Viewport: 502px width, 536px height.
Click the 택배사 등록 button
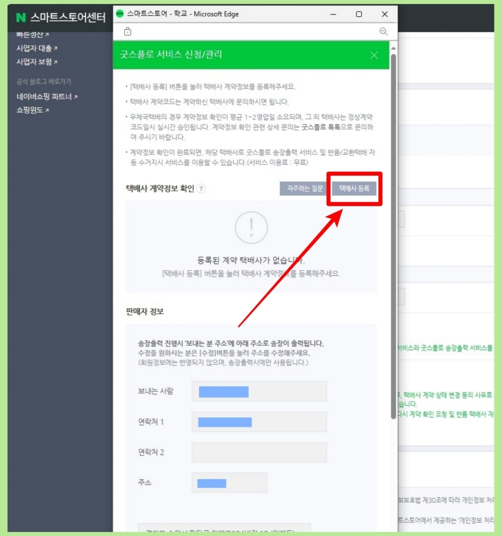(354, 189)
